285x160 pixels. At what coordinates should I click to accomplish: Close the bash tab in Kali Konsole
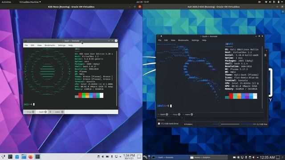coord(167,115)
